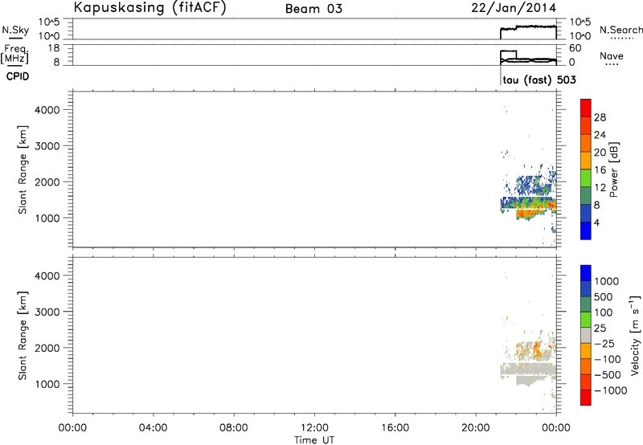Screen dimensions: 643x445
Task: Click the 'tau (fast) 503' annotation
Action: point(539,80)
